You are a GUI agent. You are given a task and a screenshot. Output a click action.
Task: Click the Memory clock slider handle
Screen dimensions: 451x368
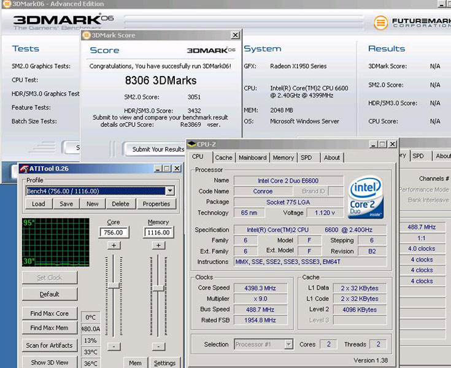[158, 288]
